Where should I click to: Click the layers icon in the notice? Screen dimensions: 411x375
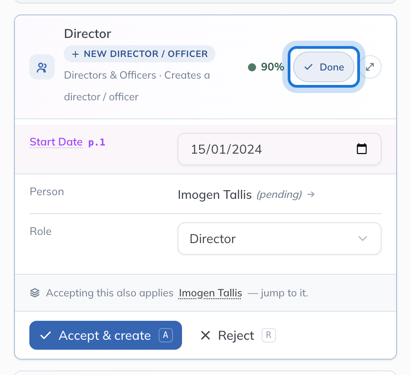pyautogui.click(x=35, y=293)
